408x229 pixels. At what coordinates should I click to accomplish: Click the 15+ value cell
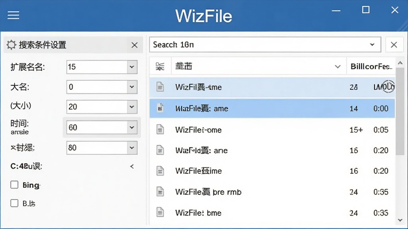coord(356,130)
